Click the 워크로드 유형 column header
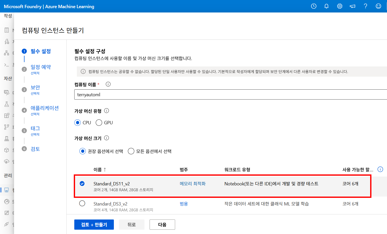This screenshot has width=387, height=234. tap(237, 170)
